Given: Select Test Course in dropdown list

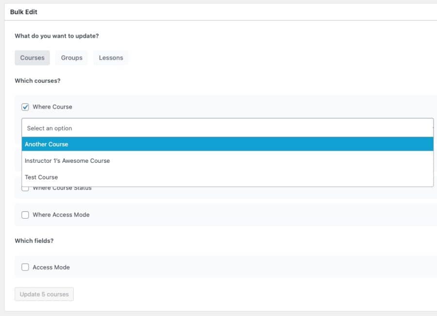Looking at the screenshot, I should [x=227, y=177].
